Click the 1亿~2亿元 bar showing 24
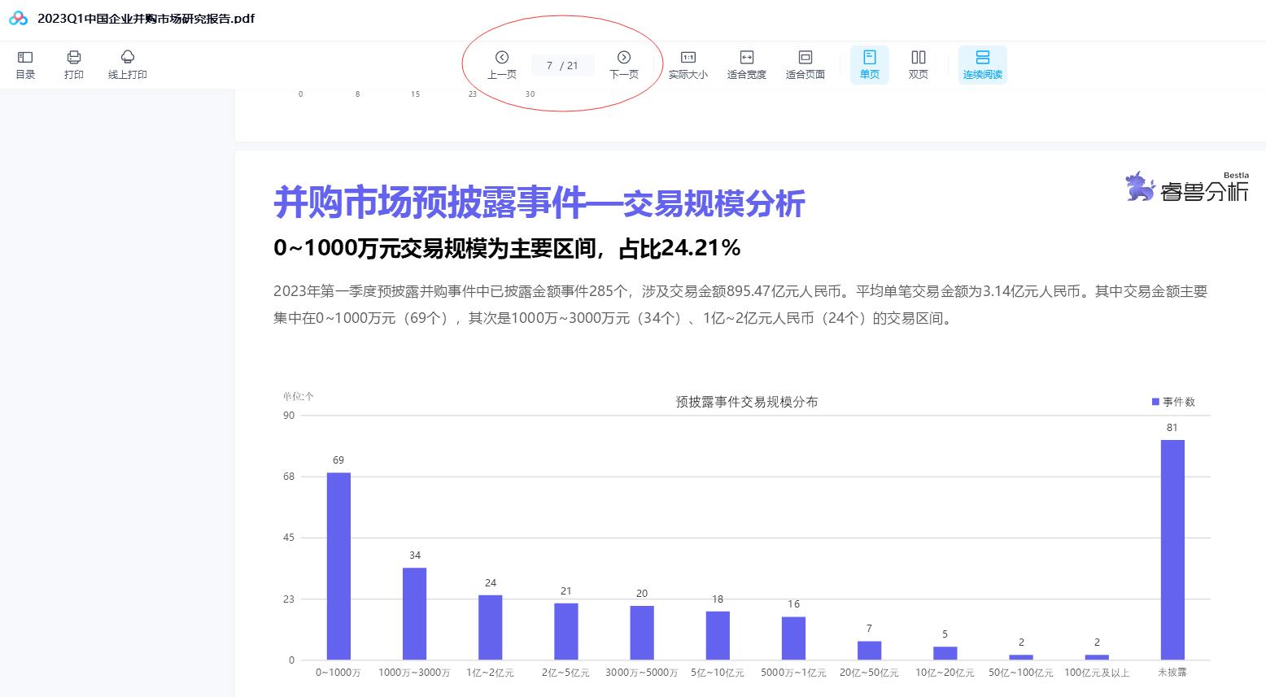 [x=490, y=627]
